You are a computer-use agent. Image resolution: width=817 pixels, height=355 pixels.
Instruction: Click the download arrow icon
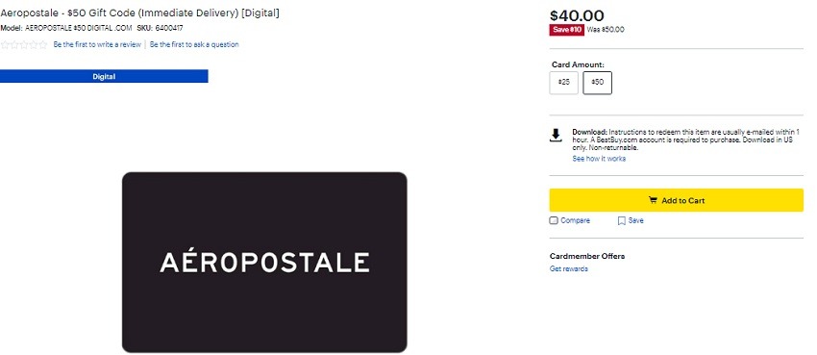tap(556, 136)
